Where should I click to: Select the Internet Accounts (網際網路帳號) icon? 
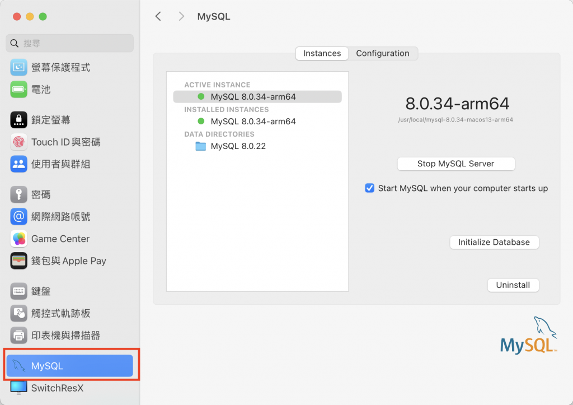(18, 217)
